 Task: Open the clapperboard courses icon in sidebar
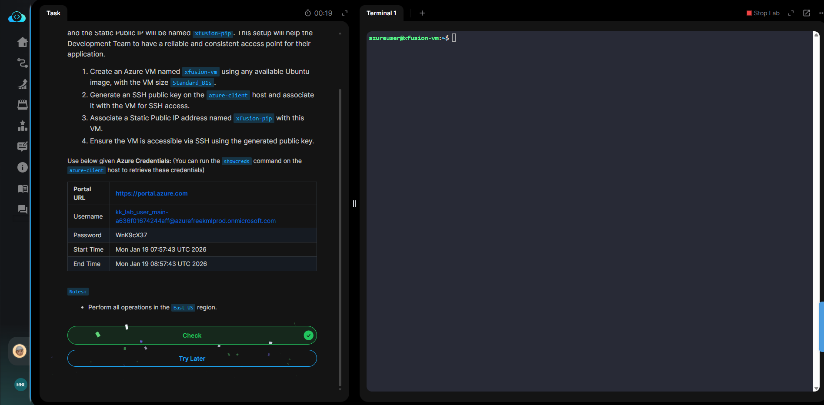(23, 105)
